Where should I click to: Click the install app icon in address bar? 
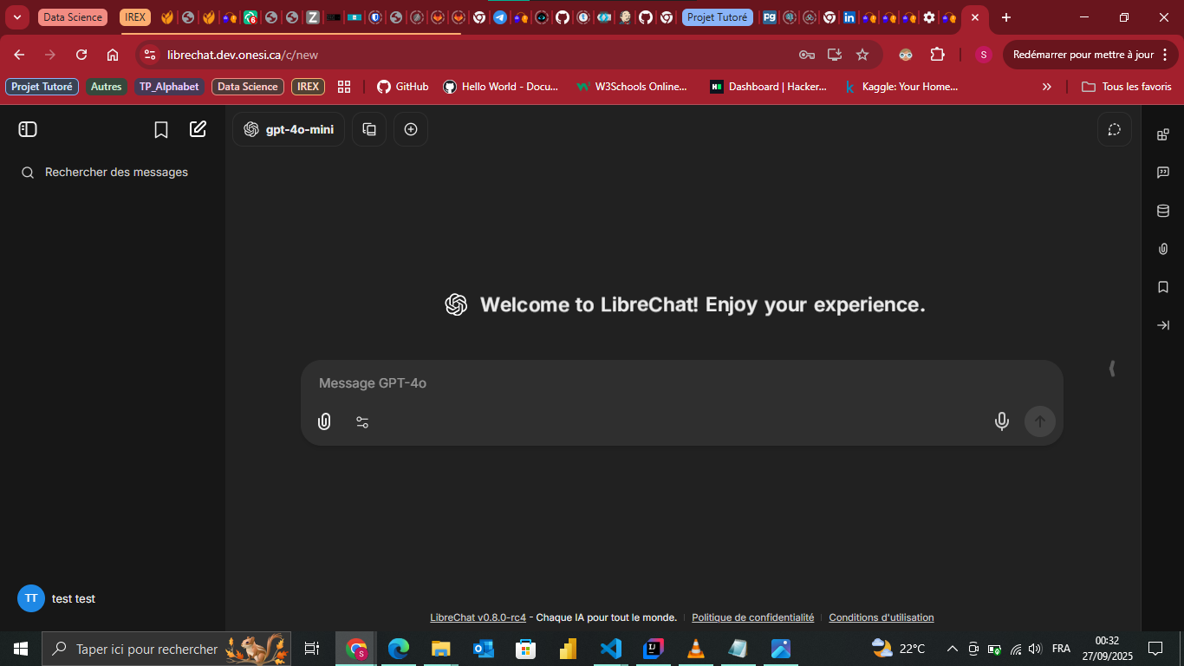tap(835, 55)
